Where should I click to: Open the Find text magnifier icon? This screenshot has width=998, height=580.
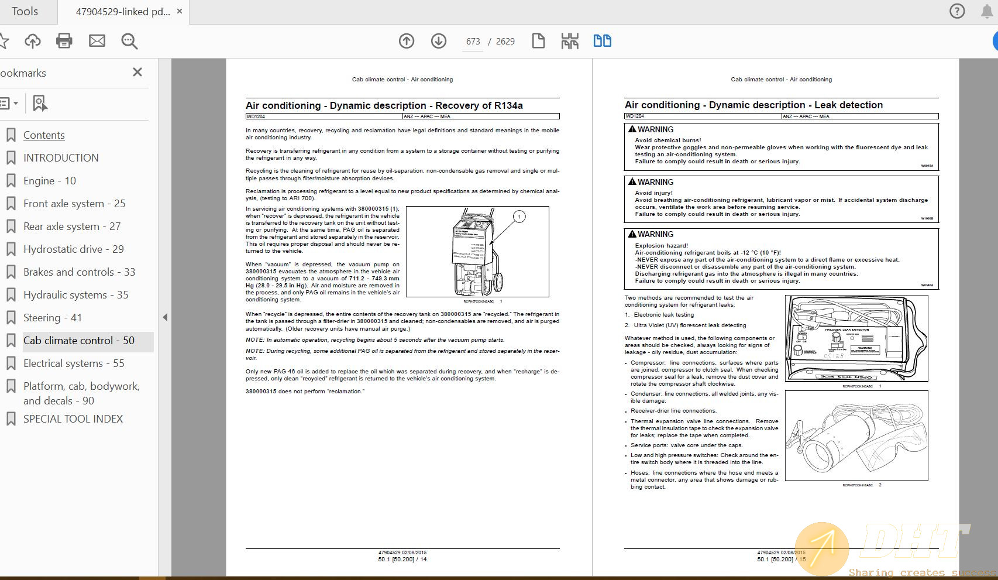point(129,41)
